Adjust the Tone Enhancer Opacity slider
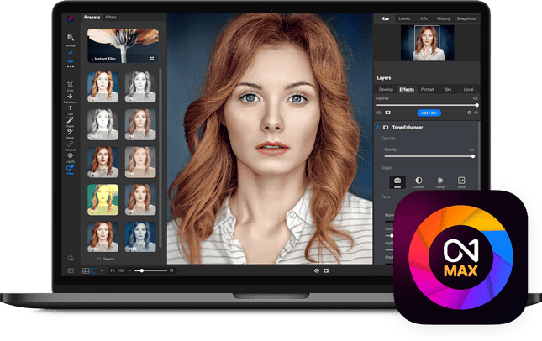The height and width of the screenshot is (341, 542). (429, 156)
